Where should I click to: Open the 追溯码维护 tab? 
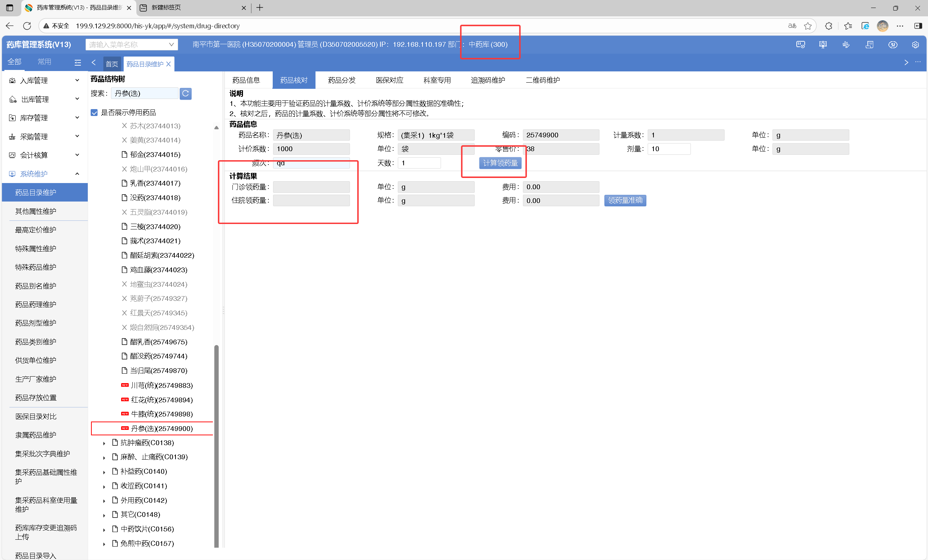[487, 80]
